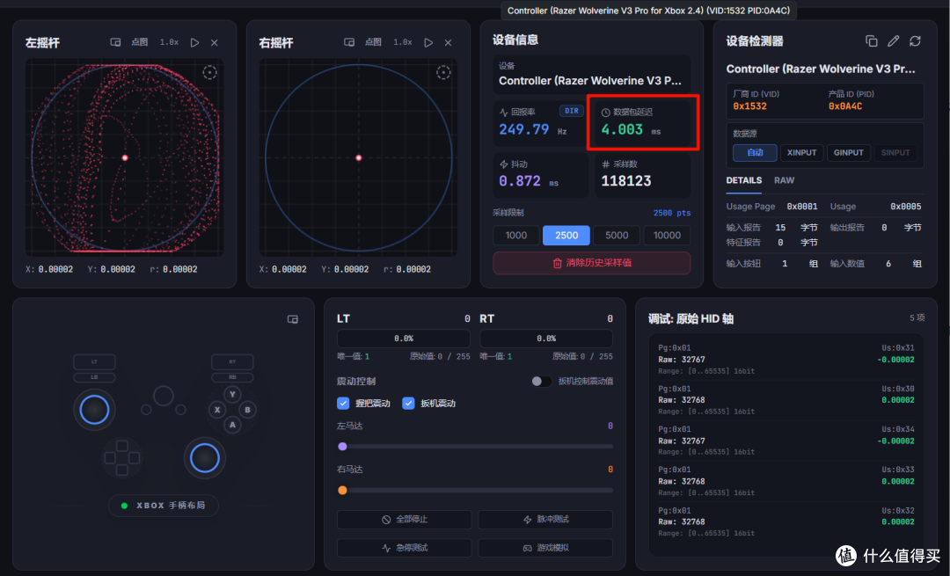
Task: Select the Us:0x32 raw HID axis row
Action: (786, 521)
